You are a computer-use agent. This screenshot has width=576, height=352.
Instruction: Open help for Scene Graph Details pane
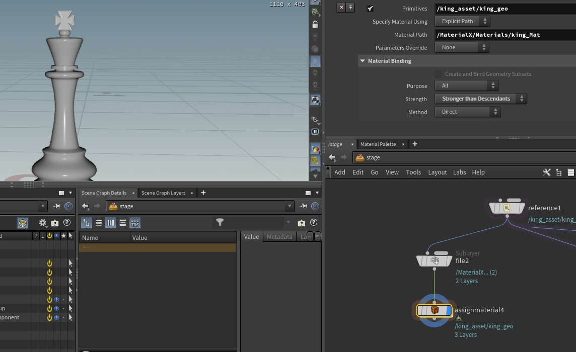(314, 222)
